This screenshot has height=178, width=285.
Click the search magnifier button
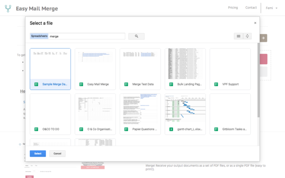click(136, 37)
